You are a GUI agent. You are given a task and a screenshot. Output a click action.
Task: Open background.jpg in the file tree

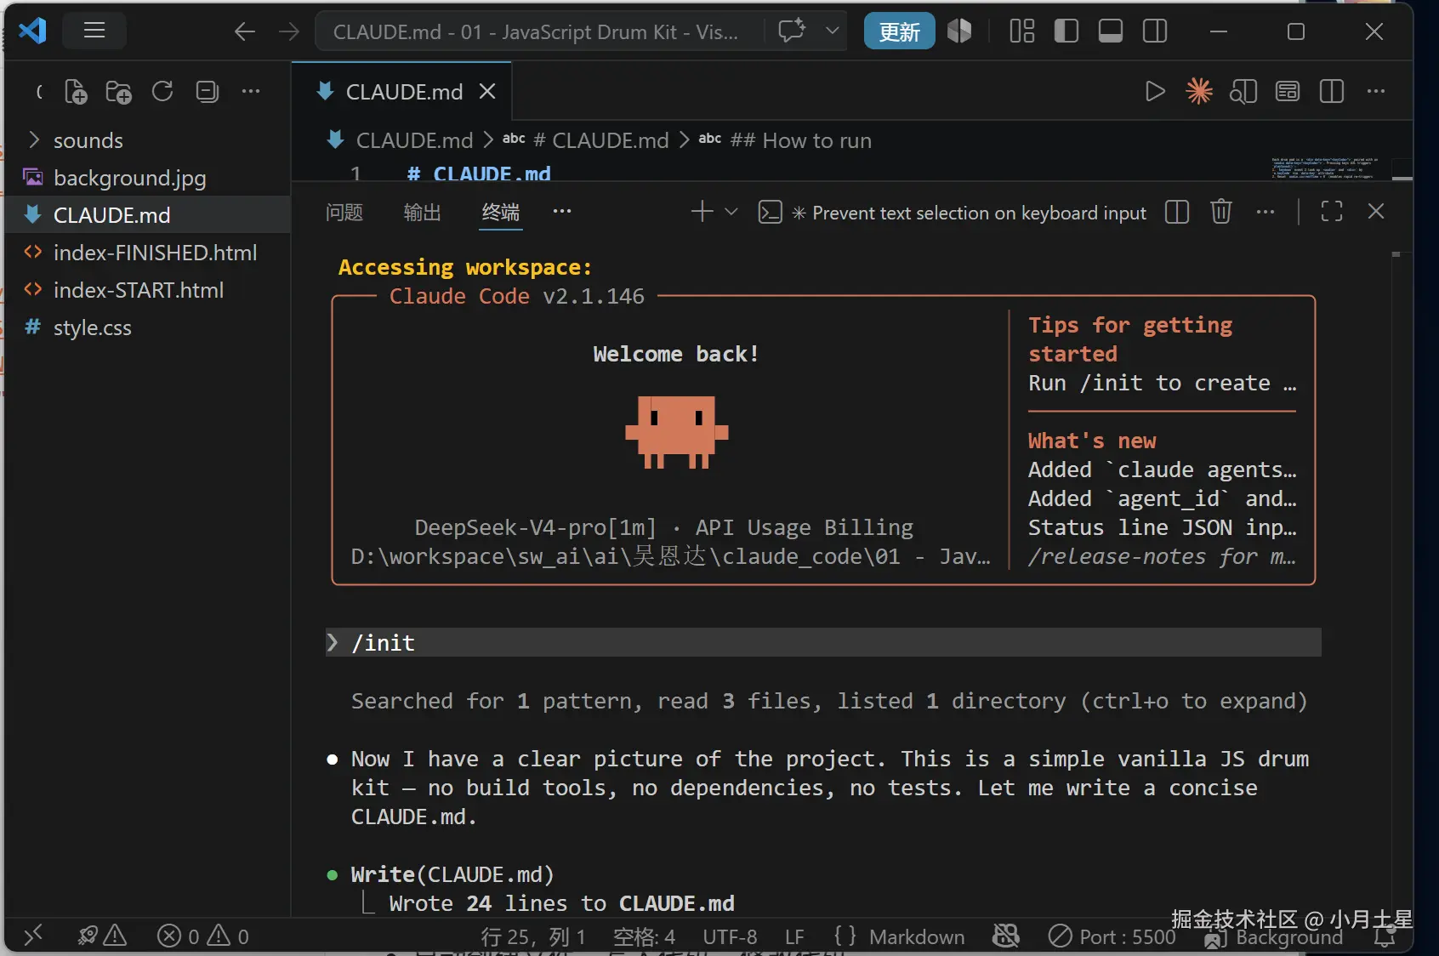point(147,178)
